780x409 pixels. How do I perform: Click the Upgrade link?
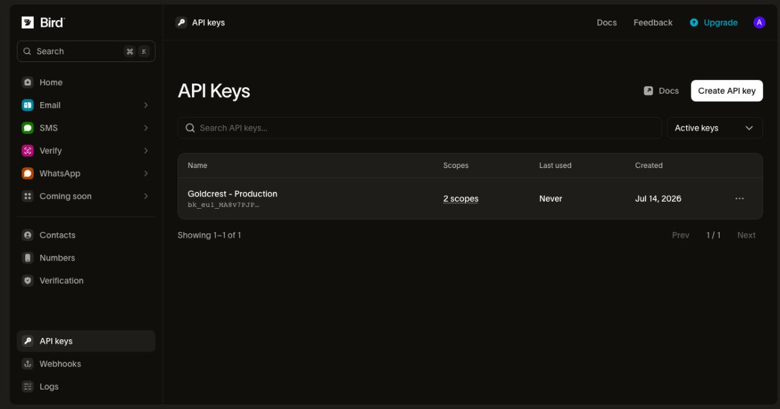[x=713, y=23]
